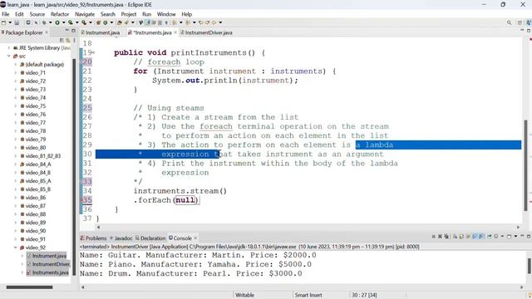Maximize the Console view panel
Image resolution: width=532 pixels, height=299 pixels.
click(529, 236)
